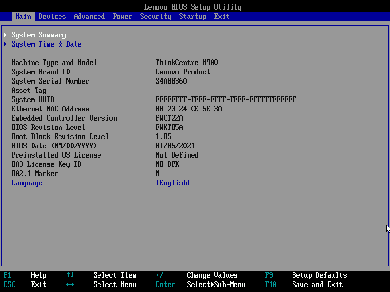The height and width of the screenshot is (292, 390).
Task: Select serial number S4AB8360
Action: pyautogui.click(x=171, y=81)
